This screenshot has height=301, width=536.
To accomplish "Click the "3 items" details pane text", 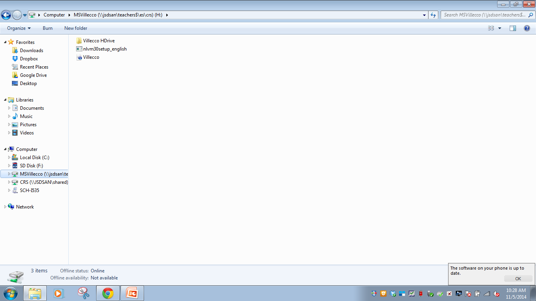I will tap(39, 271).
